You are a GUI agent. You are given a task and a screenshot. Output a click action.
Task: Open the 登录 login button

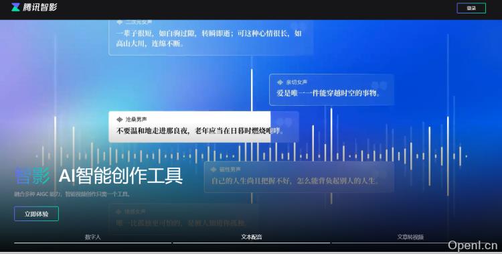tap(471, 8)
